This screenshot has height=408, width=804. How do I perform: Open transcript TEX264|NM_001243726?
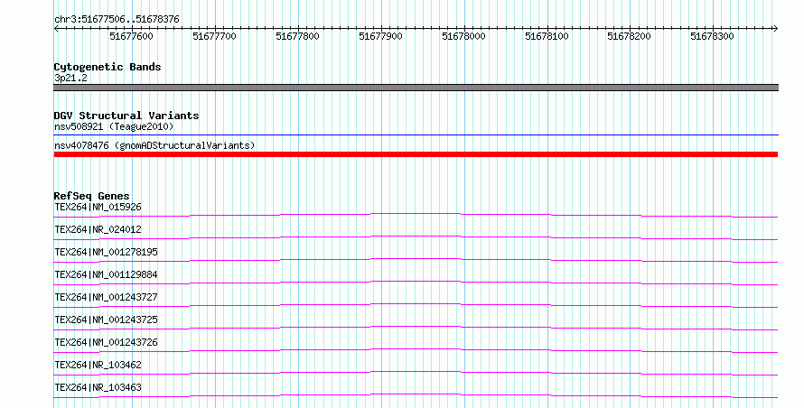106,342
